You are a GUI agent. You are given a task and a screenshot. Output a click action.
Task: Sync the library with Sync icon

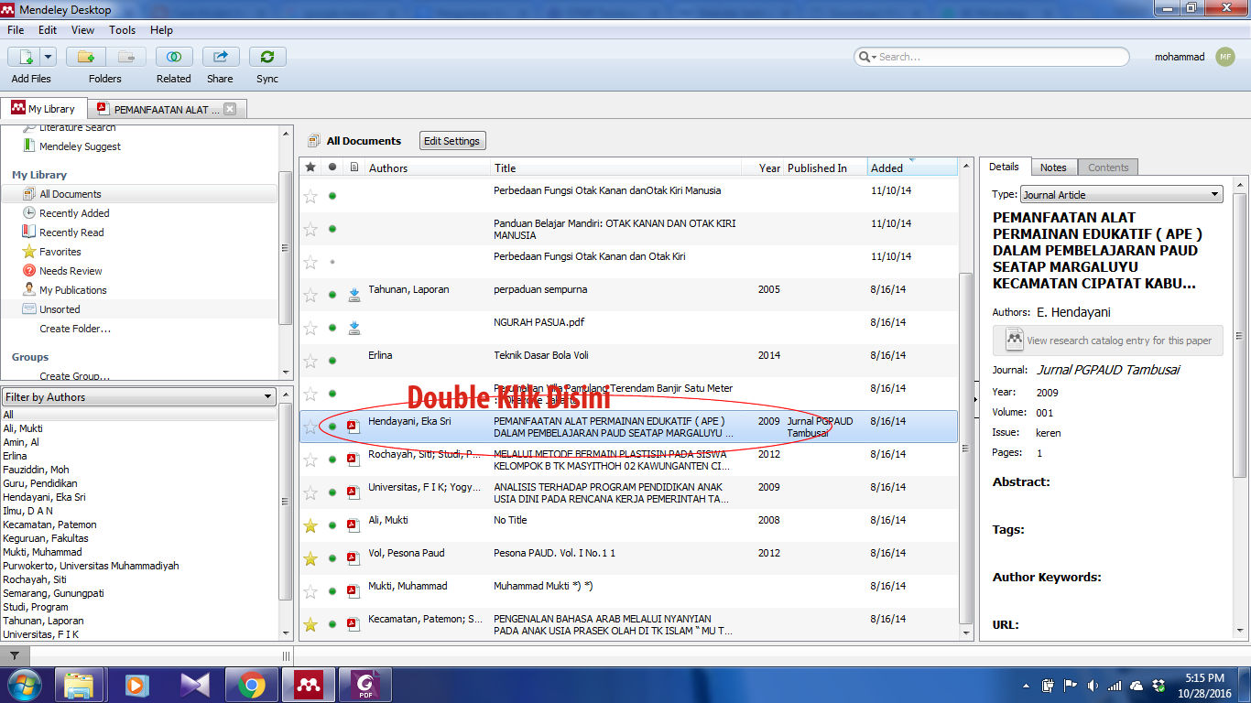(267, 57)
